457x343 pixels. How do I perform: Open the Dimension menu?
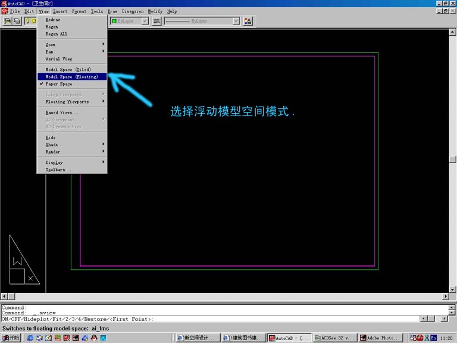pos(133,11)
